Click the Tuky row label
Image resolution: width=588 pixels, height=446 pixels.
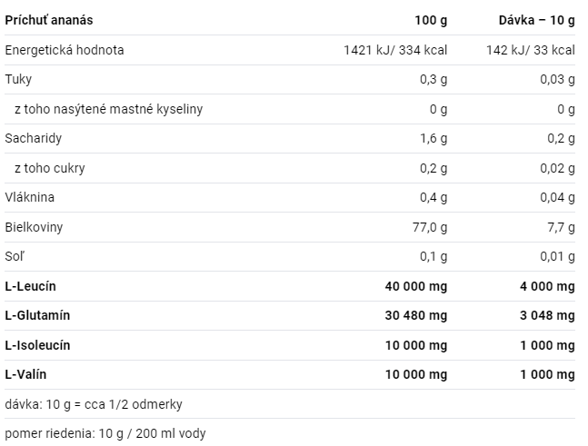pos(18,79)
